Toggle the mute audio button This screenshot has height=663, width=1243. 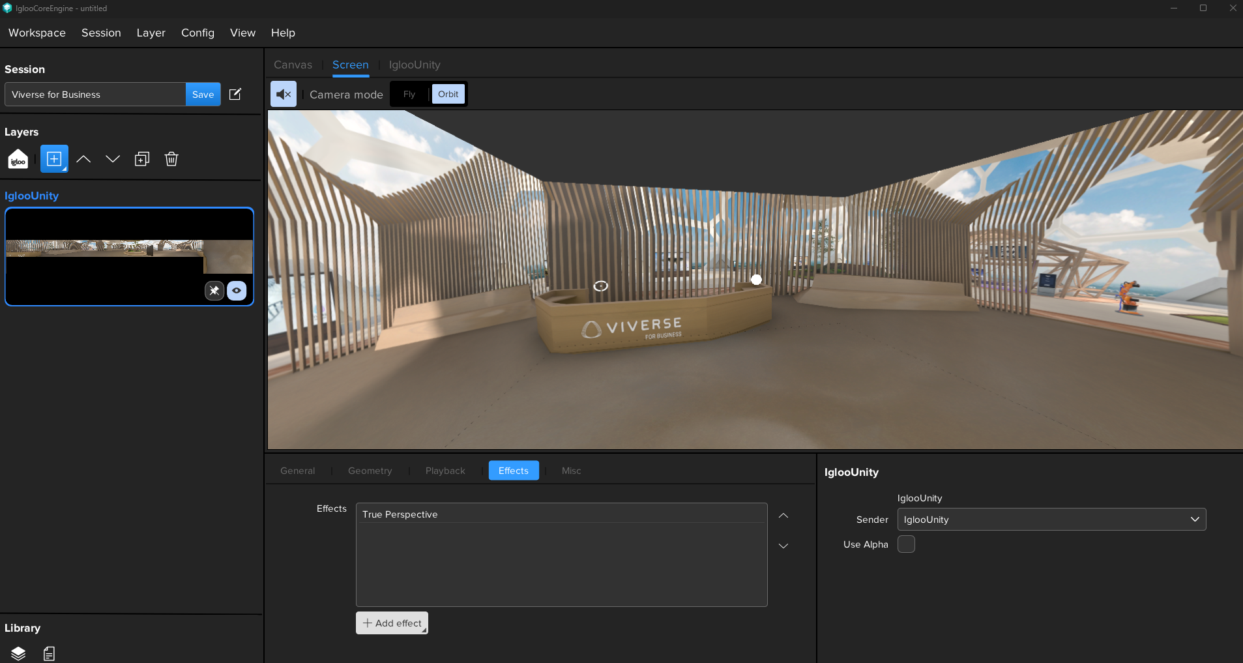(284, 95)
